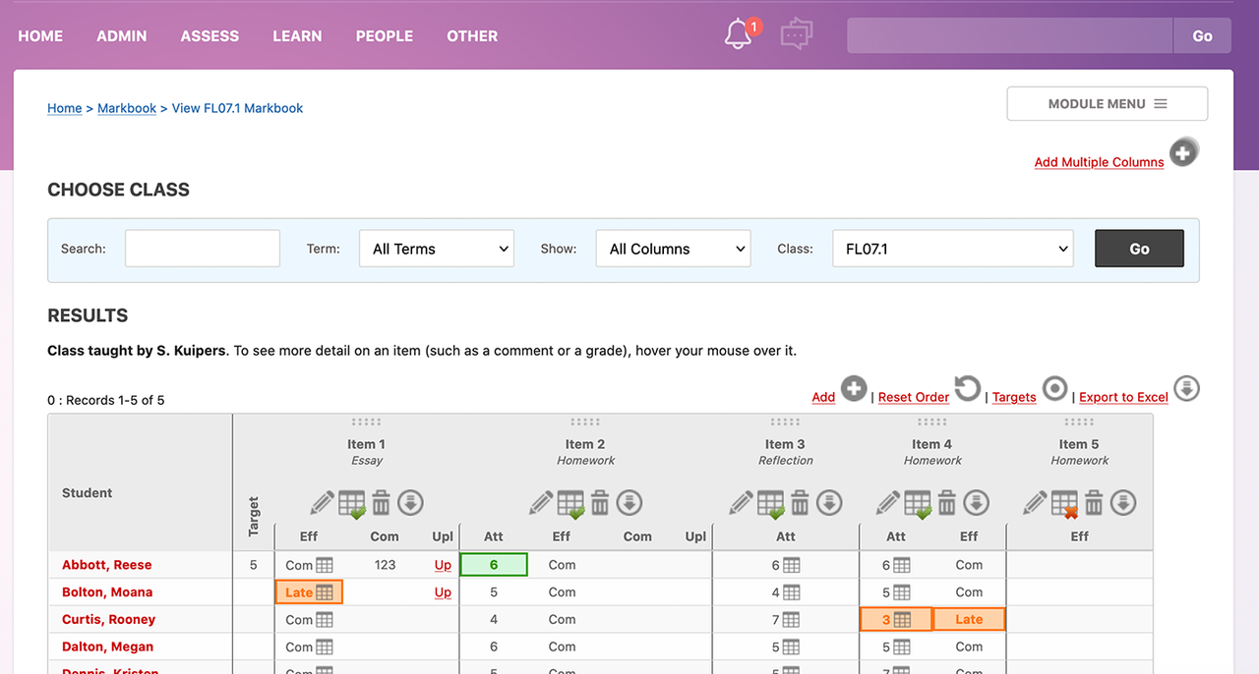The height and width of the screenshot is (674, 1259).
Task: Open the message wall speech-bubble icon
Action: click(796, 35)
